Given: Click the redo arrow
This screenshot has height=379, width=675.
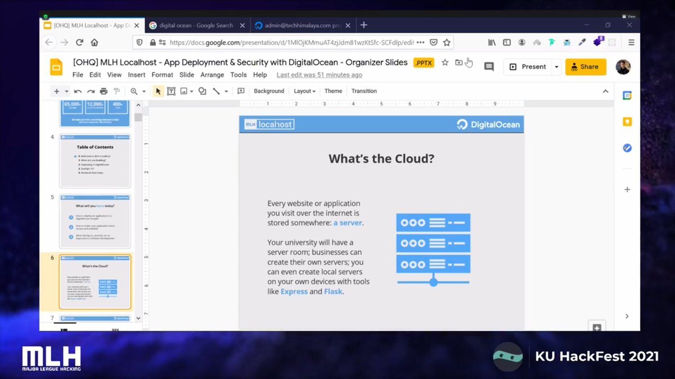Looking at the screenshot, I should (91, 91).
